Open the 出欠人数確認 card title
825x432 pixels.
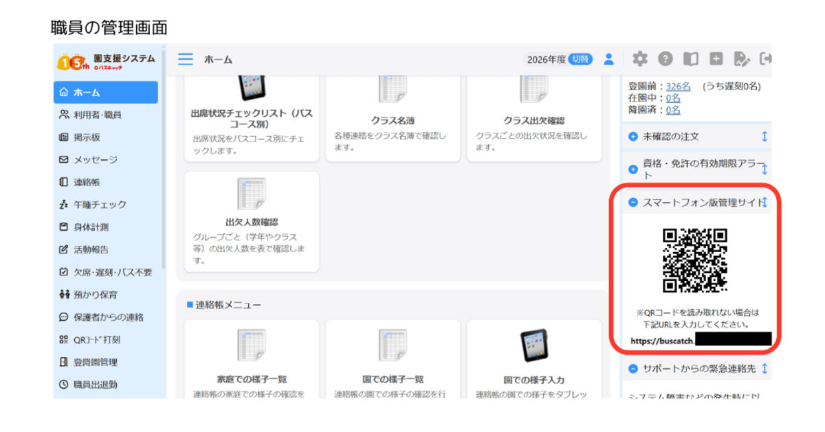click(x=252, y=223)
